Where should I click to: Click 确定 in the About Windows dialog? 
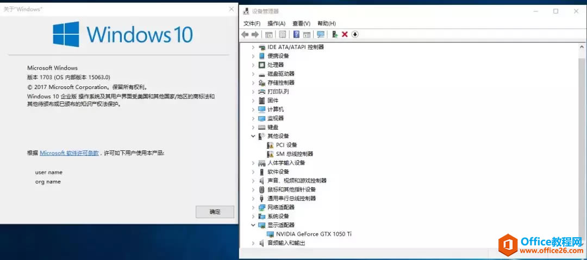tap(215, 212)
